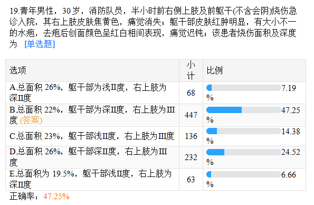Click the subtotal count 447
The image size is (314, 205).
click(x=191, y=115)
